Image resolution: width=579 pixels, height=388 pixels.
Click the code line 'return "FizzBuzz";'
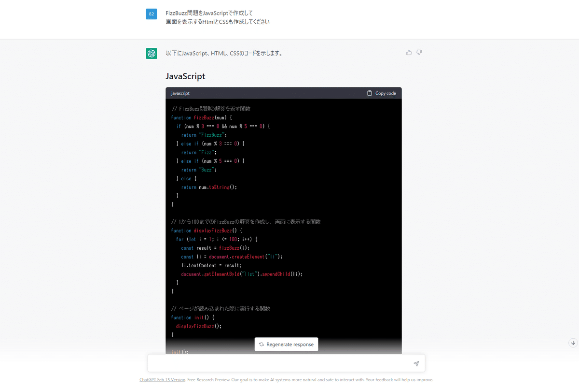pos(204,135)
